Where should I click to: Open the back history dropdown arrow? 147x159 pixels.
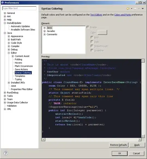coord(131,9)
